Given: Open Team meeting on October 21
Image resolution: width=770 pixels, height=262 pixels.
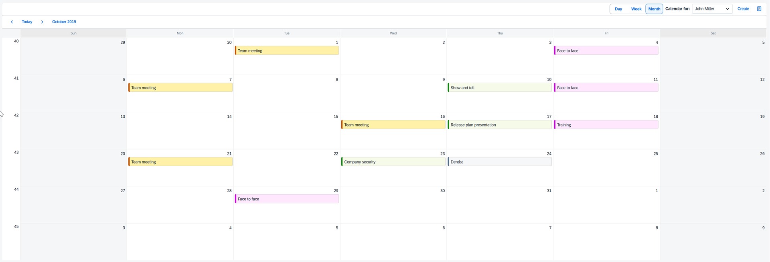Looking at the screenshot, I should [x=180, y=162].
